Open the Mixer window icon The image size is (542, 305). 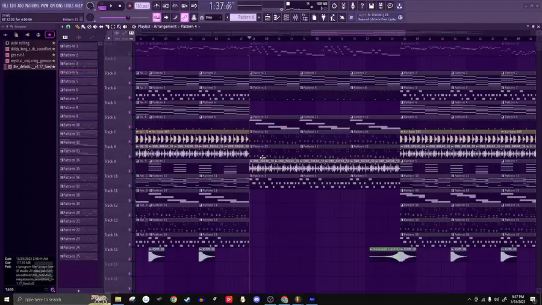pos(296,17)
